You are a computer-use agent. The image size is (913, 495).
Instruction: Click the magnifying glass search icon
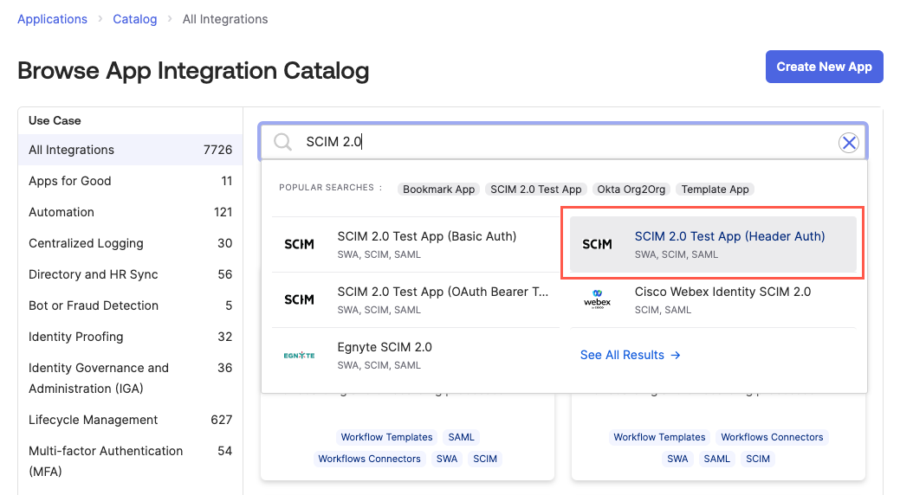click(283, 143)
